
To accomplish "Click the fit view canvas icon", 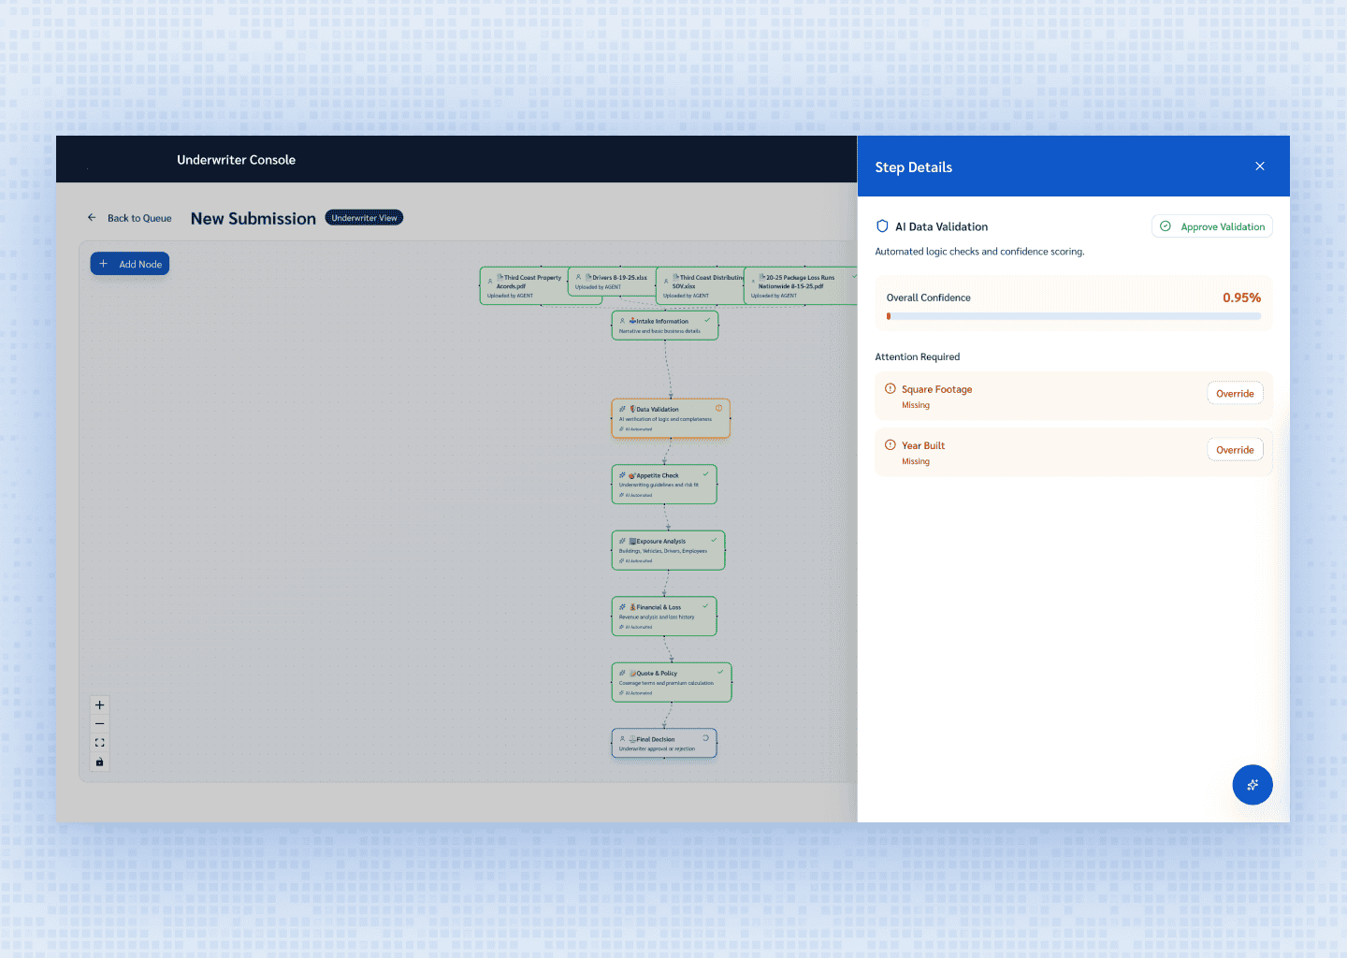I will pyautogui.click(x=100, y=743).
